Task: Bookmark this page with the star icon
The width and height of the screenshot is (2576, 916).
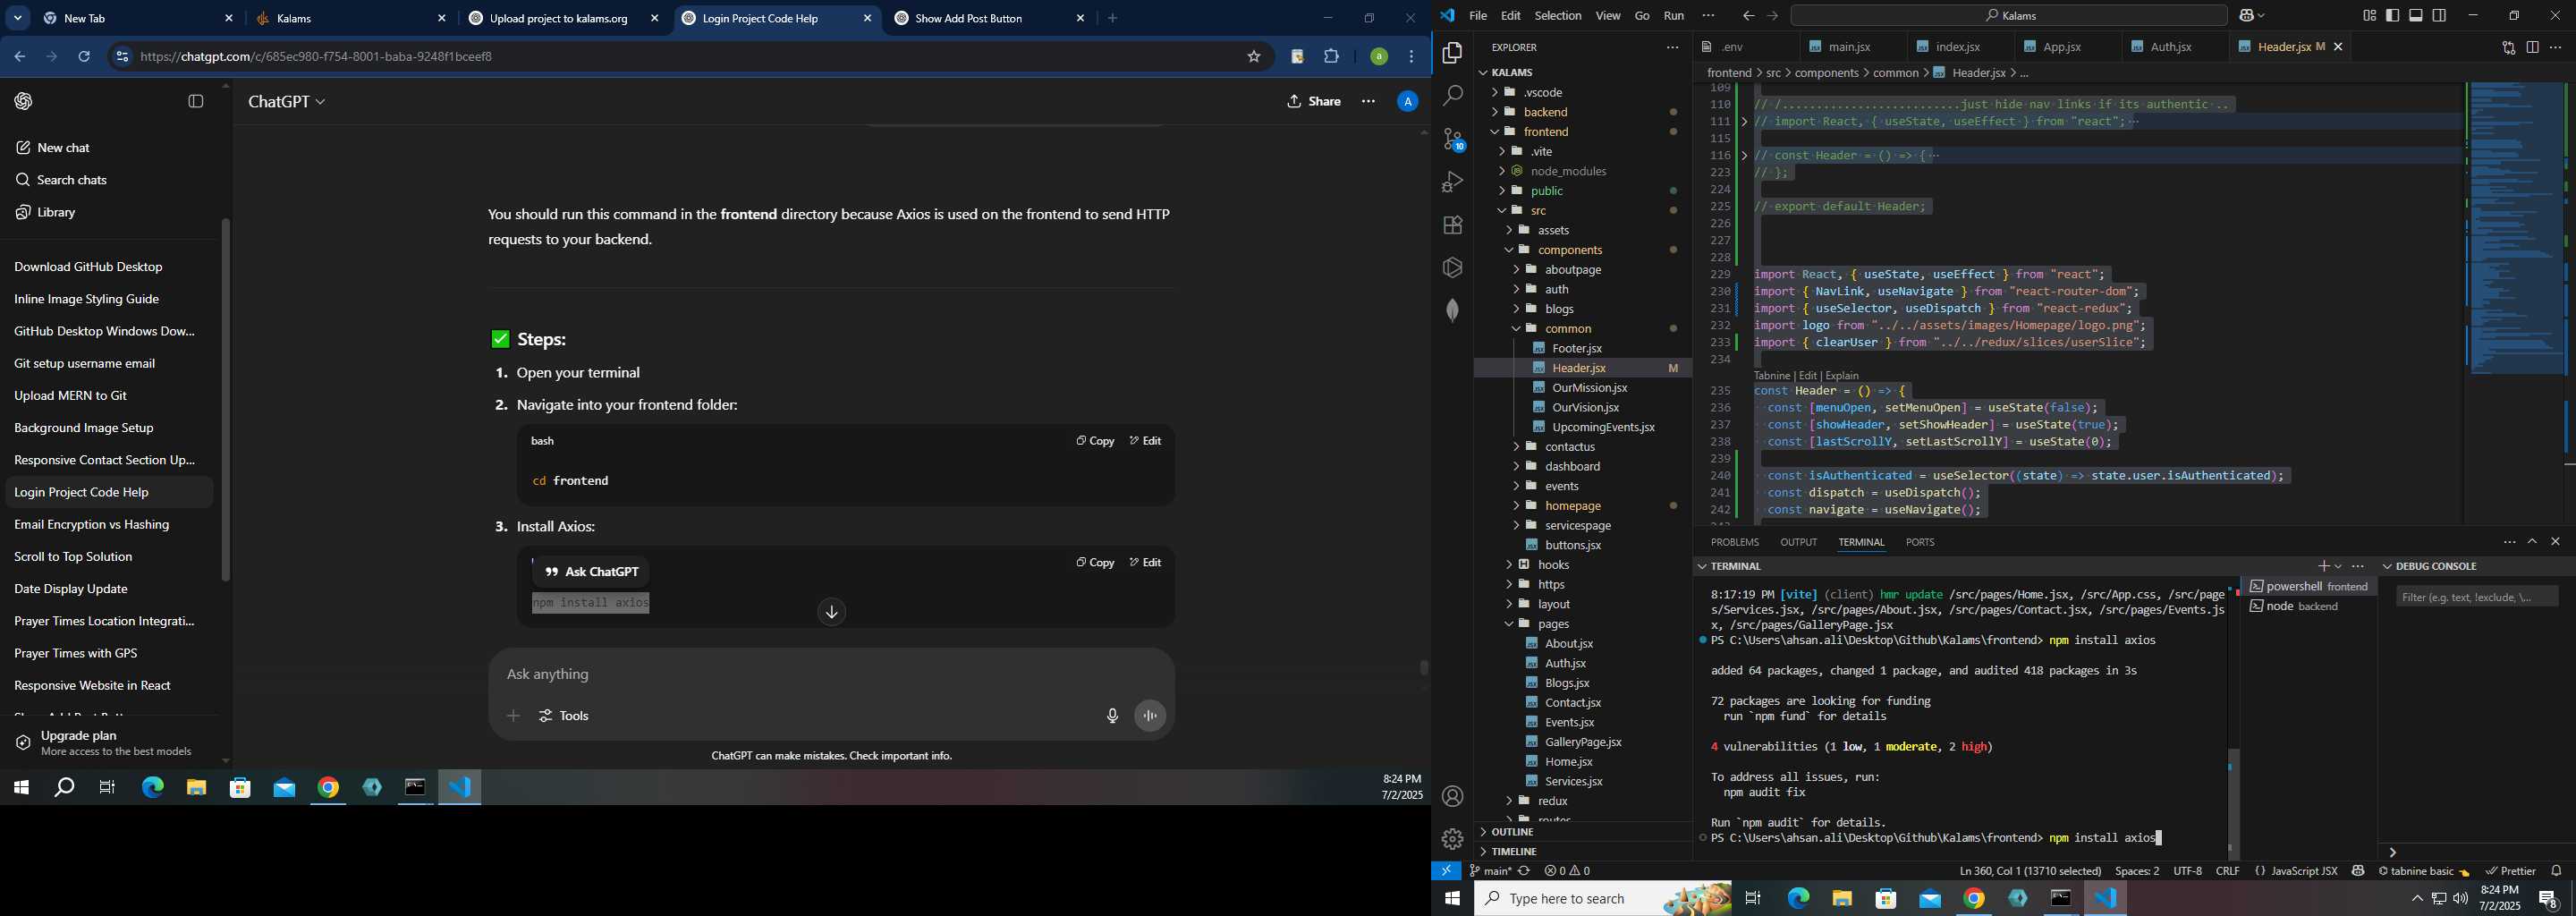Action: pos(1253,57)
